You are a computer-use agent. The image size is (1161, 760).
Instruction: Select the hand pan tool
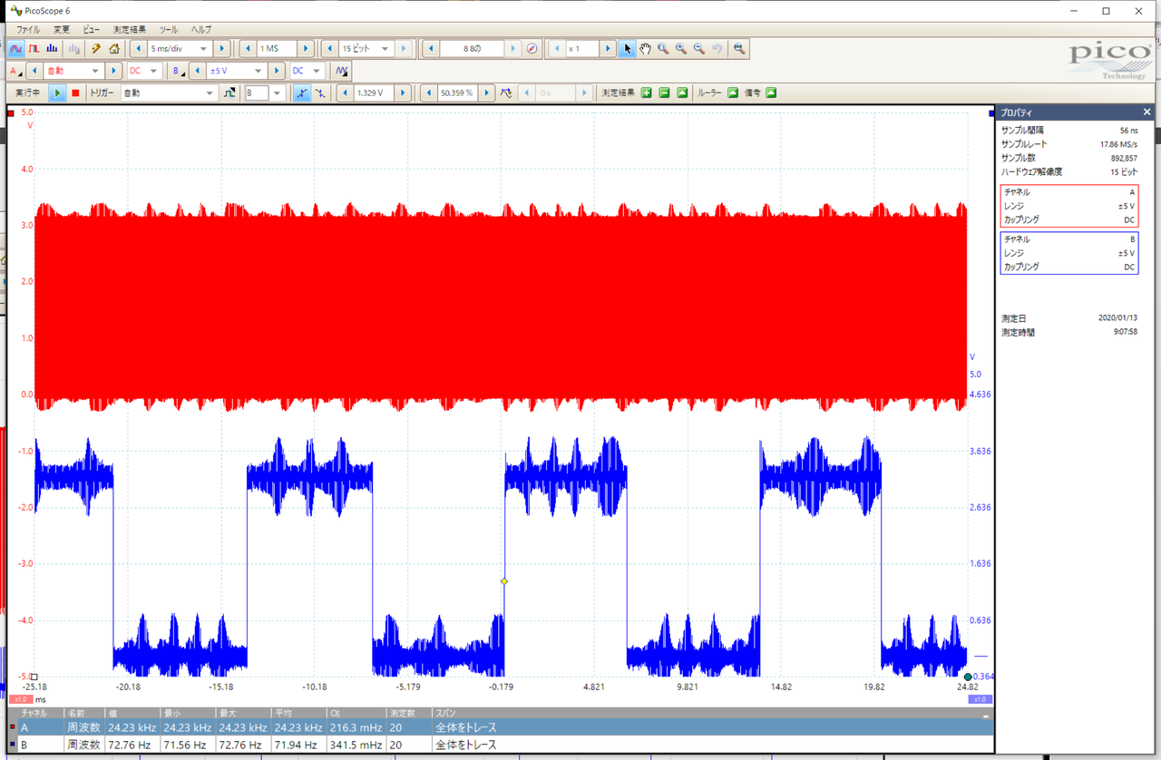click(x=645, y=49)
